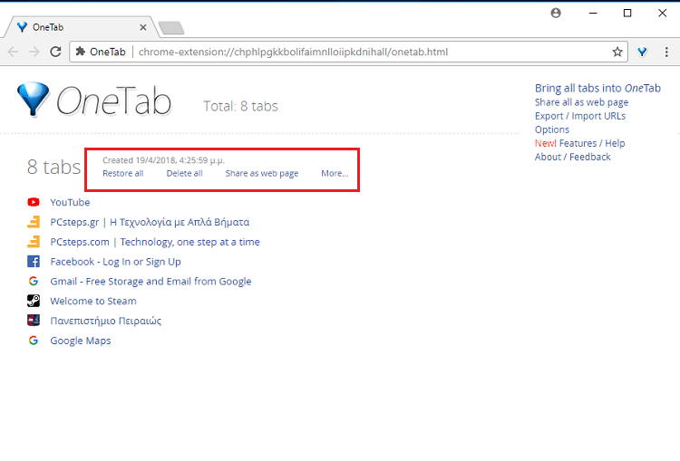
Task: Restore all saved tabs
Action: 122,173
